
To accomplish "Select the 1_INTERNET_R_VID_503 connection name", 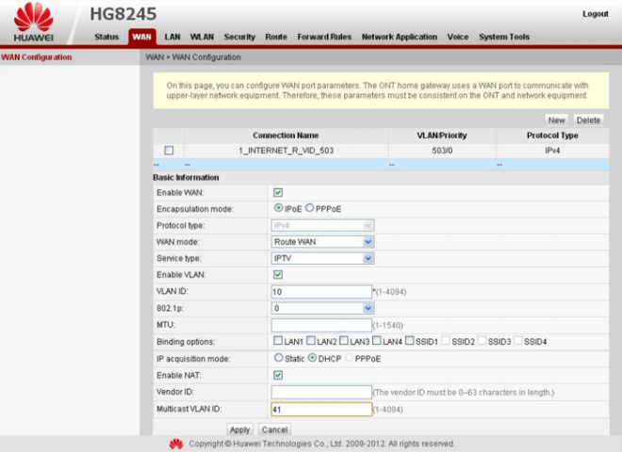I will 286,151.
